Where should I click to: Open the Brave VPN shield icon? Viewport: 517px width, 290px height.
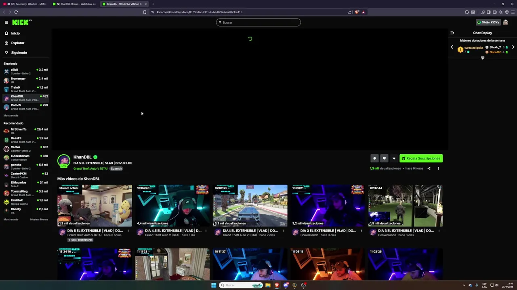click(x=507, y=12)
